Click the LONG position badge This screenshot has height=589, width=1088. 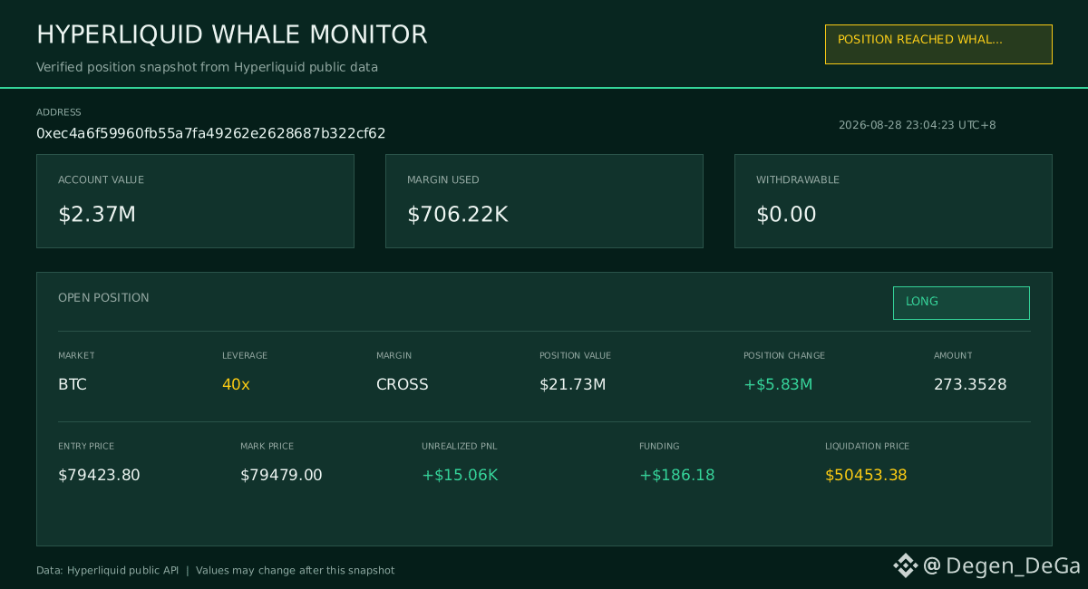961,303
